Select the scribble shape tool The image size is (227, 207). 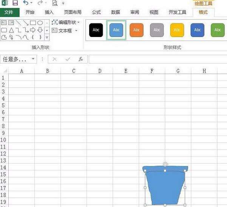[11, 37]
